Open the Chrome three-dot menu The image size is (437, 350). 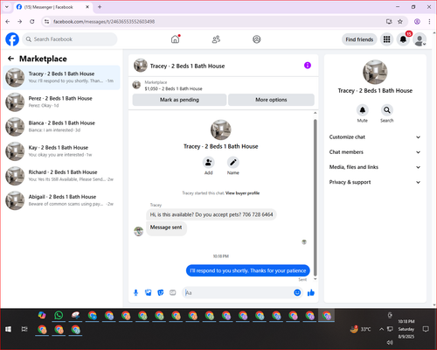point(429,21)
